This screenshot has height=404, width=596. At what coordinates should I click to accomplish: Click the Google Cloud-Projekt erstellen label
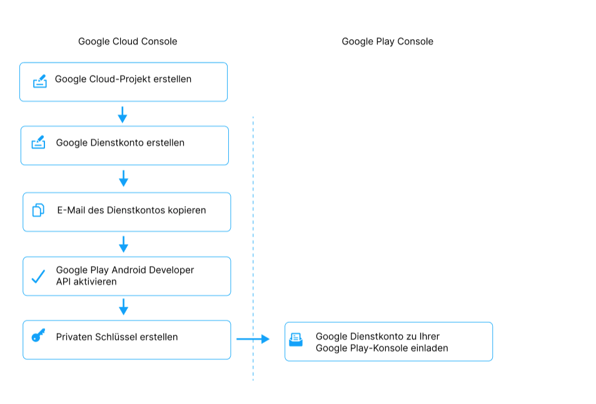[123, 79]
